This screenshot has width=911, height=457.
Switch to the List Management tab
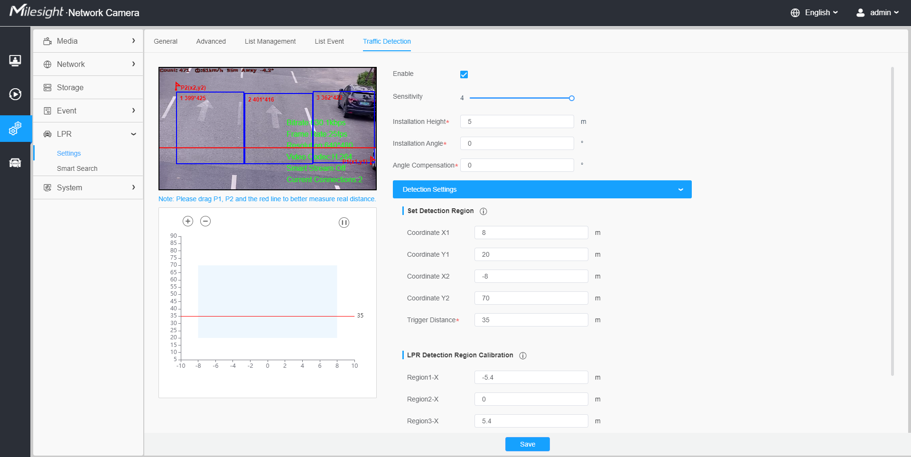coord(270,41)
